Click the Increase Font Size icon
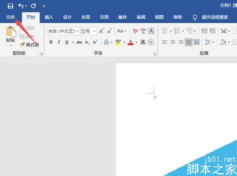This screenshot has width=237, height=176. (101, 31)
